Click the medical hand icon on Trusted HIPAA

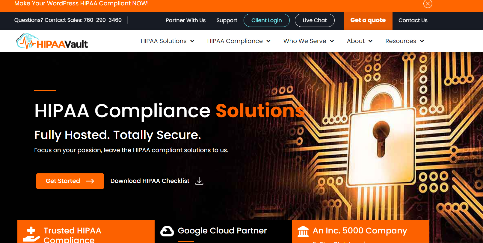click(x=31, y=234)
